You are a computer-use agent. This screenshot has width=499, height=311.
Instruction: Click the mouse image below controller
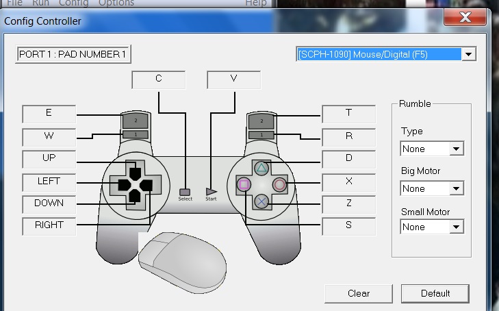click(x=183, y=262)
